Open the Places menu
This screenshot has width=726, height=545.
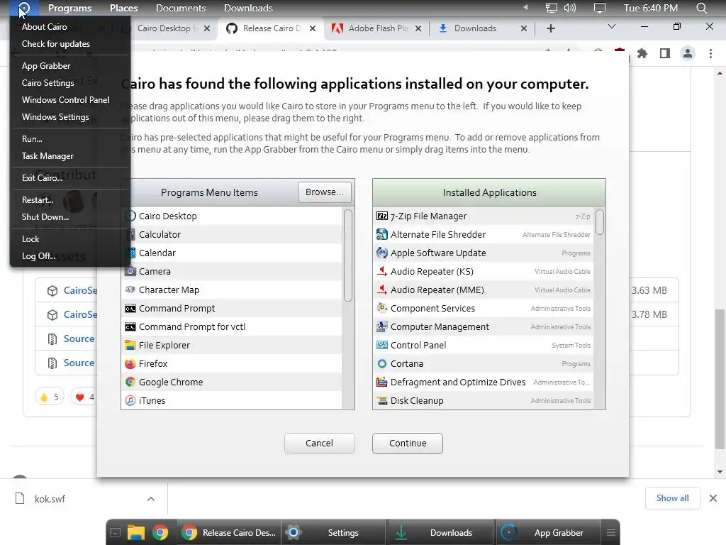(123, 8)
